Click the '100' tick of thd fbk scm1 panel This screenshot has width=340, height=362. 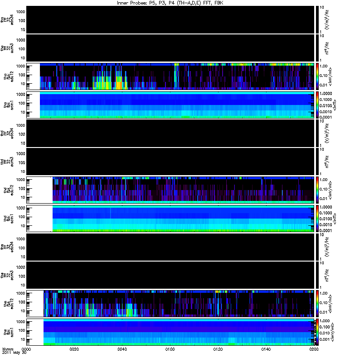[22, 217]
